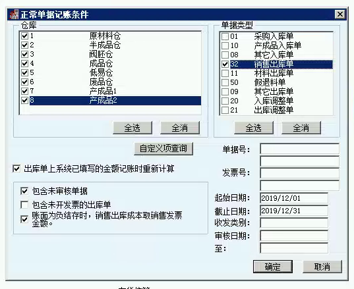Click 全消 under the 单据类型 list
The height and width of the screenshot is (289, 354).
coord(301,128)
